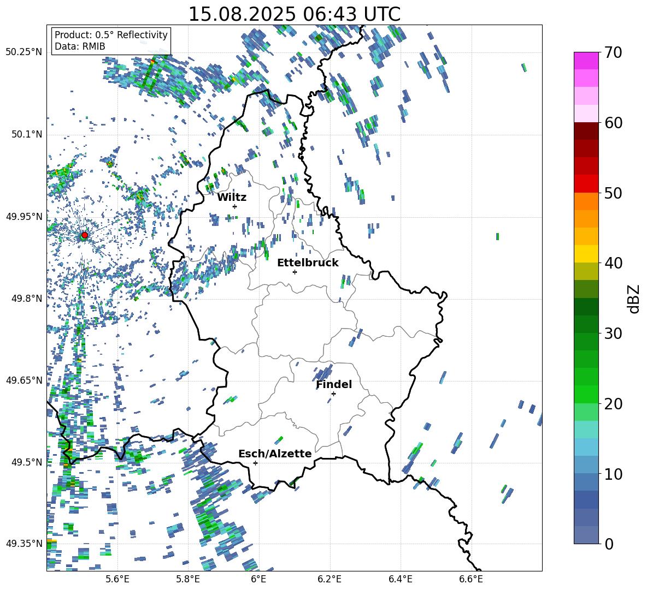Click the 50 tick label on colorbar
Screen dimensions: 647x590
tap(613, 193)
